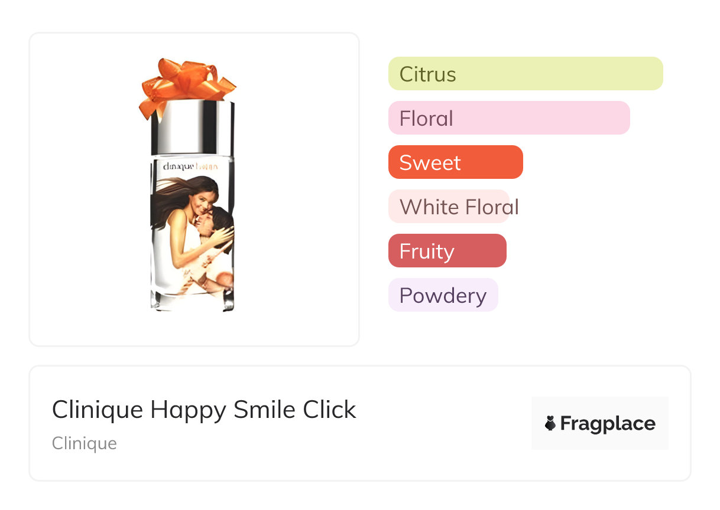This screenshot has width=720, height=510.
Task: Click the Clinique Happy text on the bottle label
Action: (x=192, y=167)
